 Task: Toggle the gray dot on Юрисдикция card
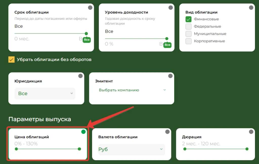click(x=80, y=76)
